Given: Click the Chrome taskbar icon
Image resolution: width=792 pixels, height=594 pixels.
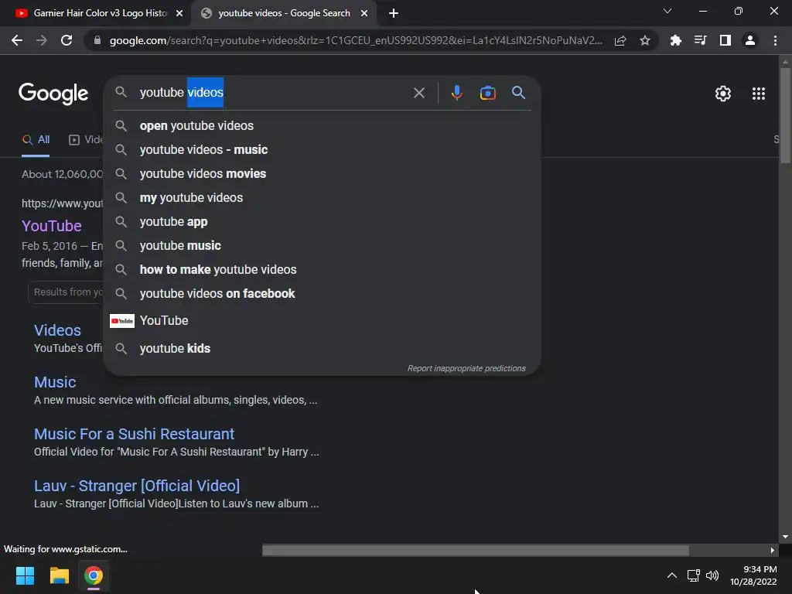Looking at the screenshot, I should [x=94, y=575].
